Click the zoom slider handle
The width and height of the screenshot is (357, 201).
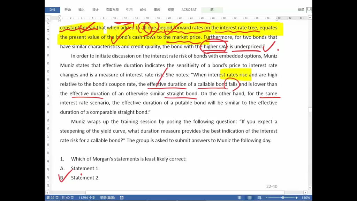[x=283, y=198]
